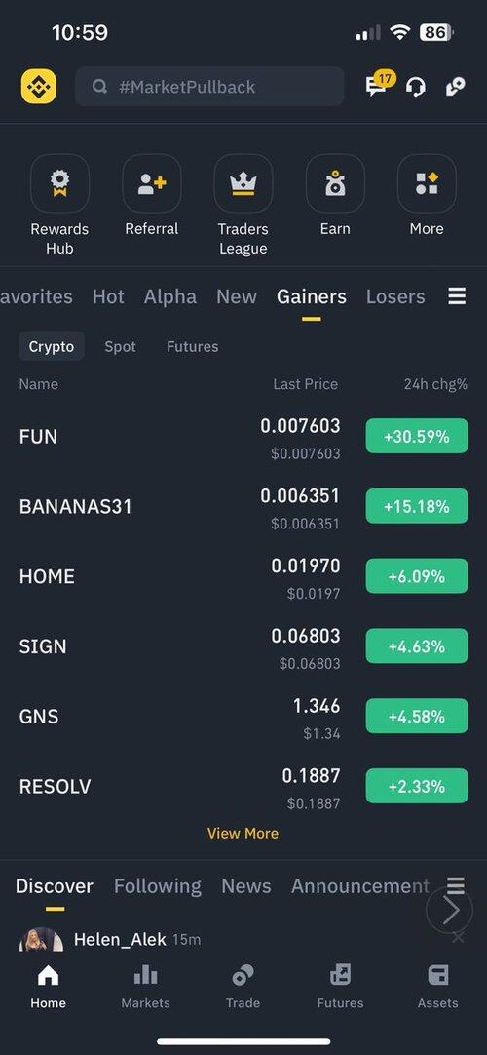
Task: Open Futures in bottom navigation
Action: (x=341, y=986)
